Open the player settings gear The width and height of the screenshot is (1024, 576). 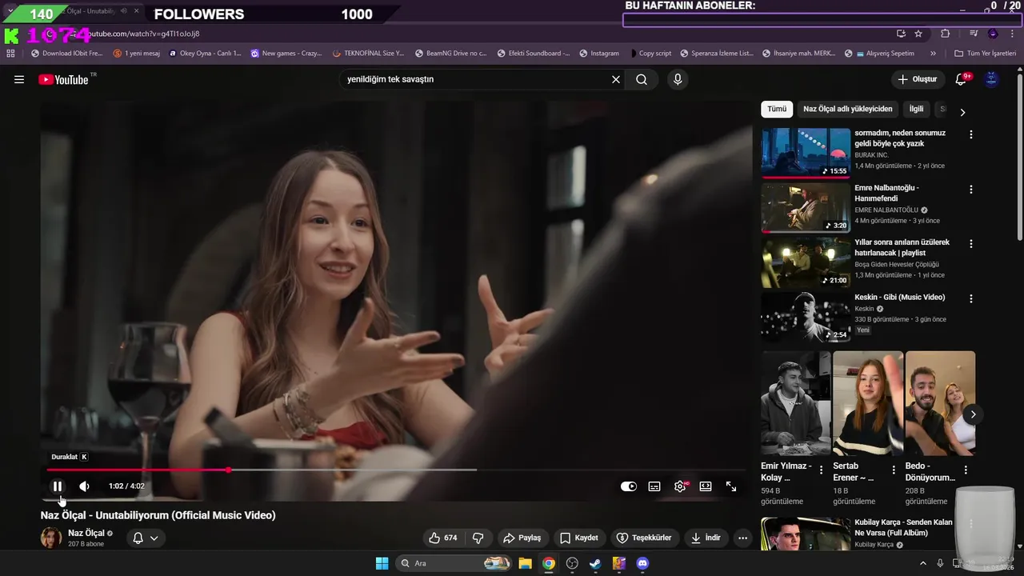680,486
